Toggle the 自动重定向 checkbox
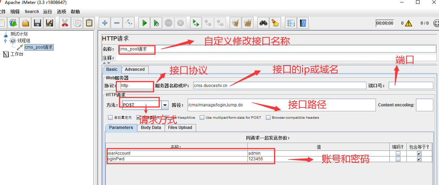 tap(110, 117)
